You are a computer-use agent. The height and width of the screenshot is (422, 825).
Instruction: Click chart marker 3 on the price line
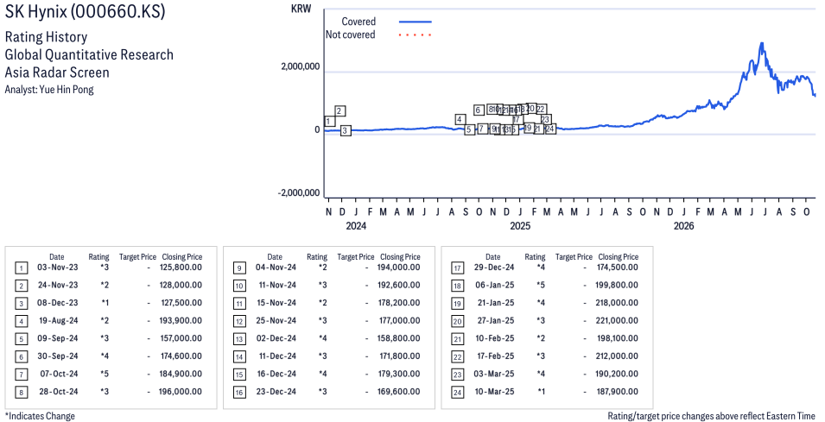pos(345,130)
